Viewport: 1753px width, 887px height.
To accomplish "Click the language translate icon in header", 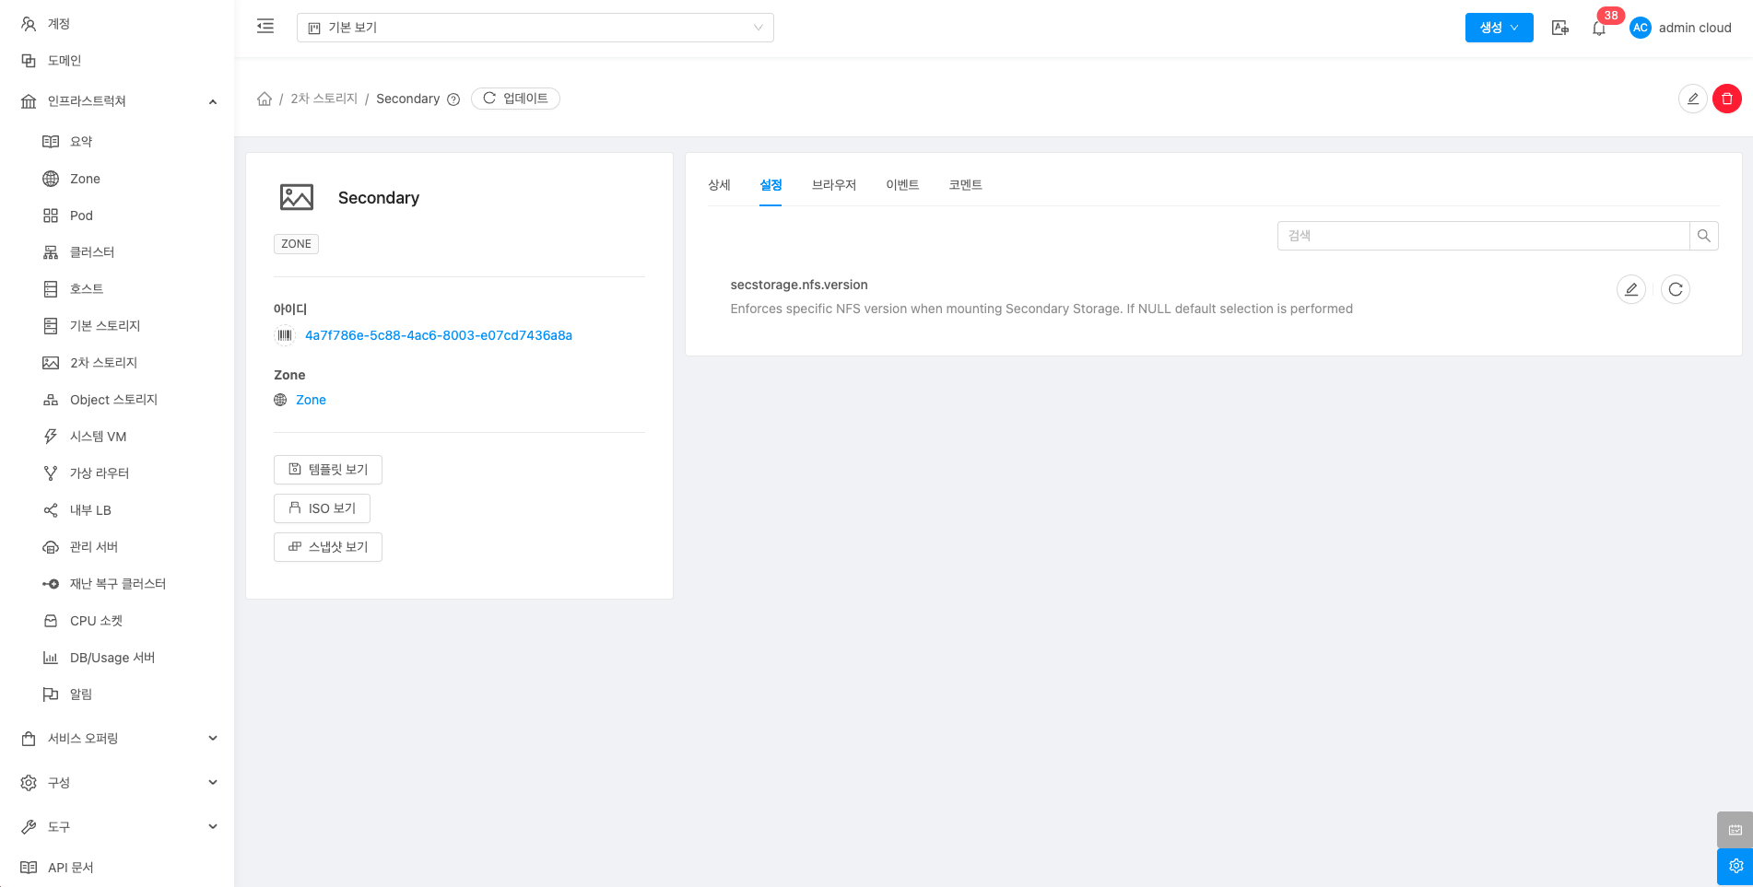I will [x=1559, y=29].
